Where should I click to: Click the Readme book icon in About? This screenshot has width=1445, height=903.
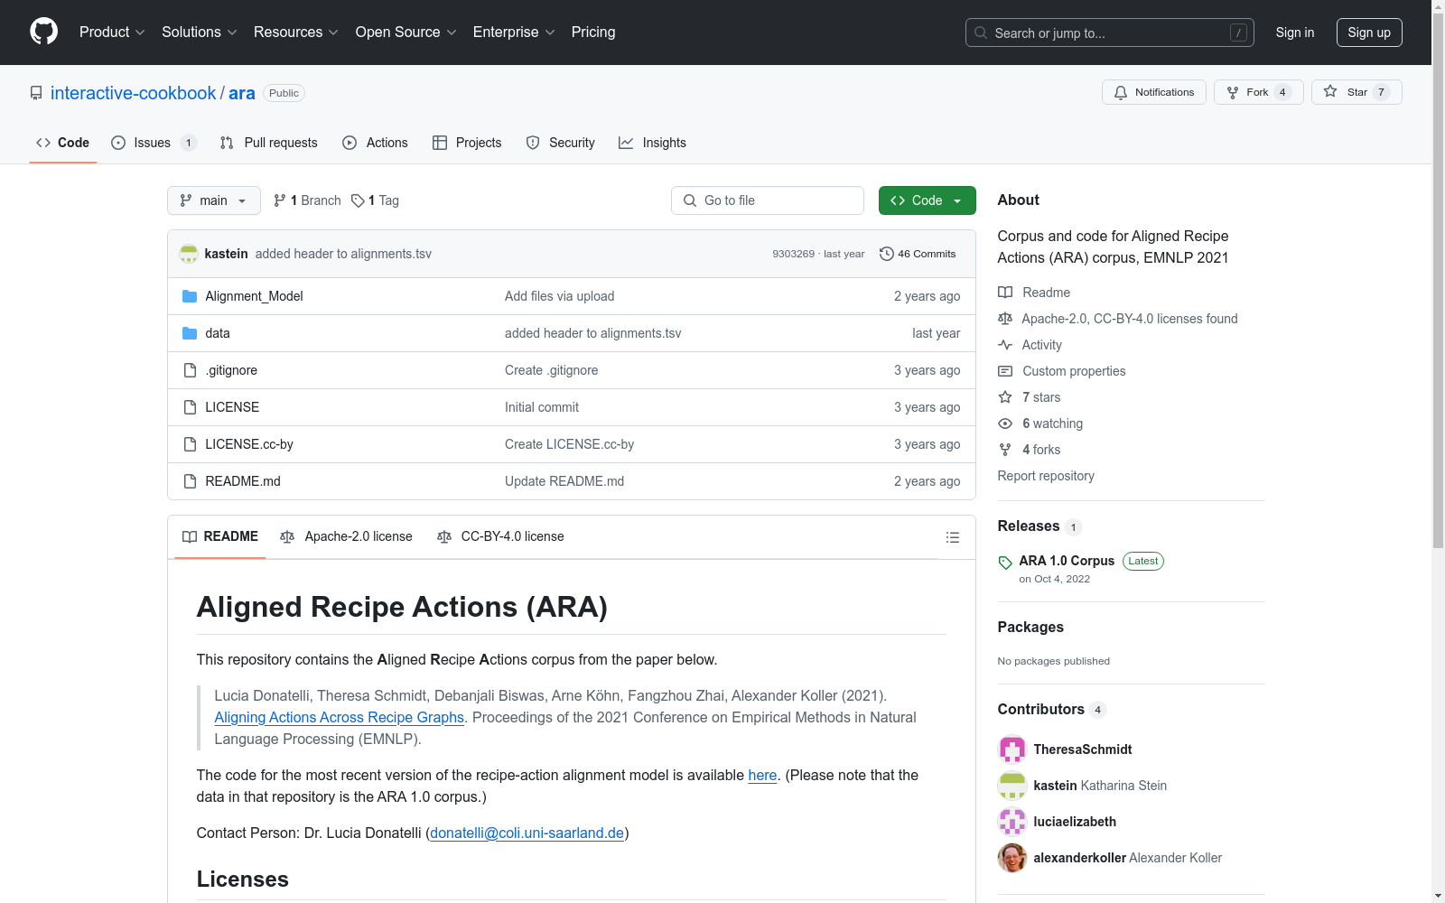(1005, 293)
